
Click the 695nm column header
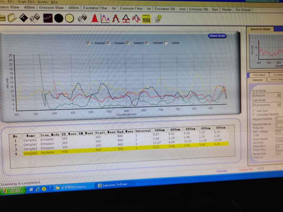coord(220,128)
